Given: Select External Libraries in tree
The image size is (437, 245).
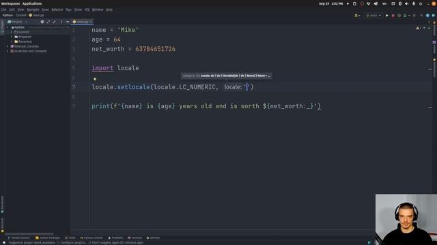Looking at the screenshot, I should pos(26,46).
